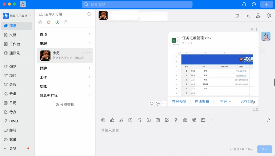This screenshot has height=156, width=275.
Task: Reply to the file message icon
Action: (x=158, y=104)
